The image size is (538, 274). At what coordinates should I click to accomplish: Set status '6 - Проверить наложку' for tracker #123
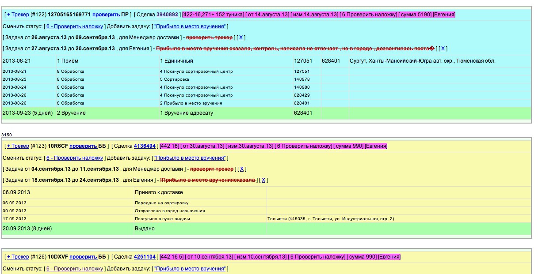coord(74,158)
